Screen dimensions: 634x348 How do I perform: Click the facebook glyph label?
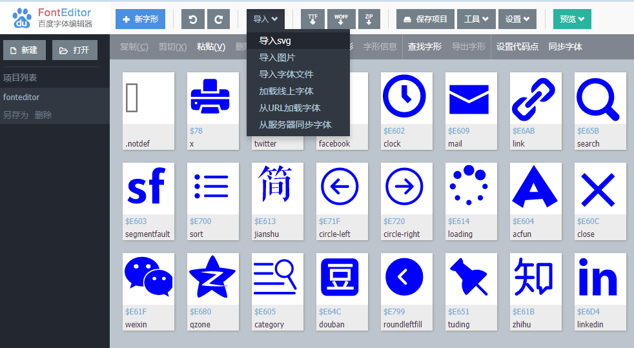click(334, 143)
